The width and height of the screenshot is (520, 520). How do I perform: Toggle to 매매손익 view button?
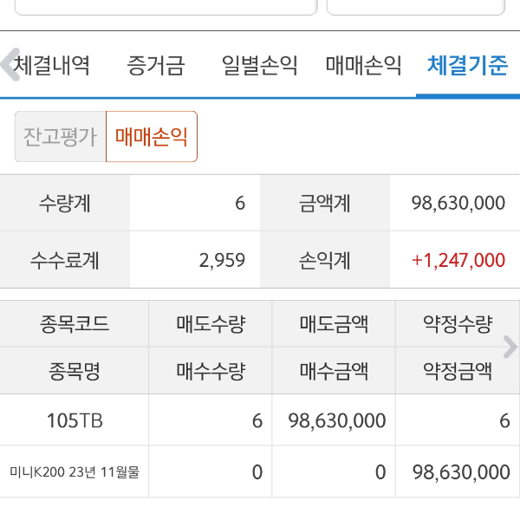point(152,137)
